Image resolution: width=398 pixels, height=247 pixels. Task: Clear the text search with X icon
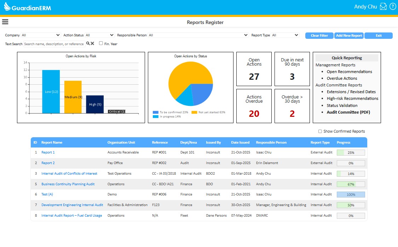pos(92,43)
